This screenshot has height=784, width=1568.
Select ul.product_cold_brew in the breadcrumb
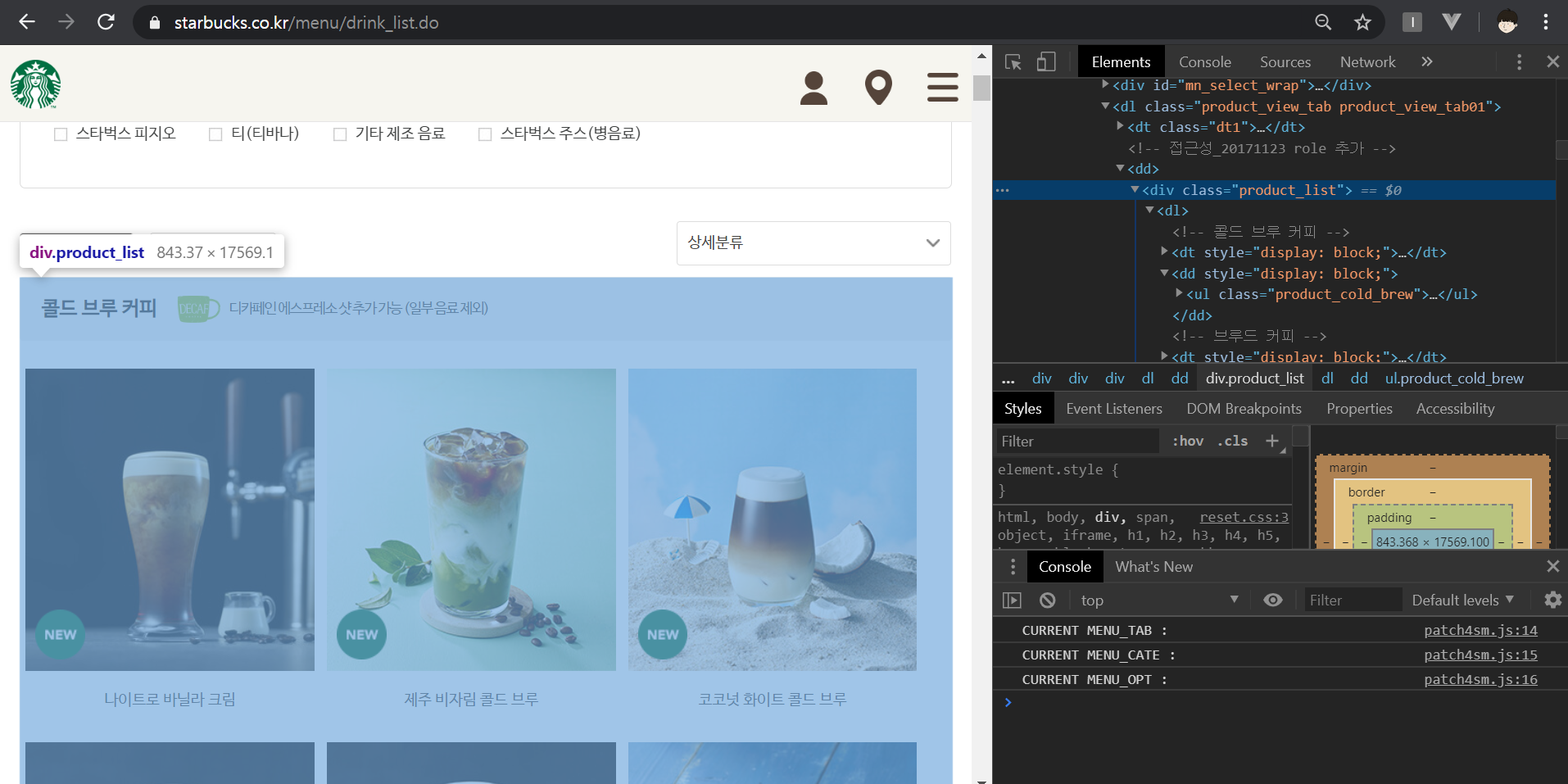tap(1454, 378)
